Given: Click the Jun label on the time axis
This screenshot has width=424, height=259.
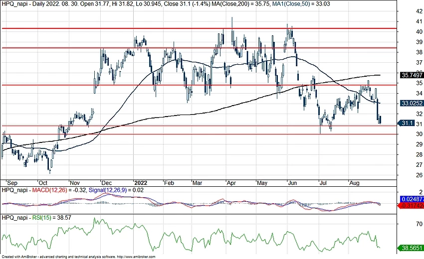Looking at the screenshot, I should [292, 183].
